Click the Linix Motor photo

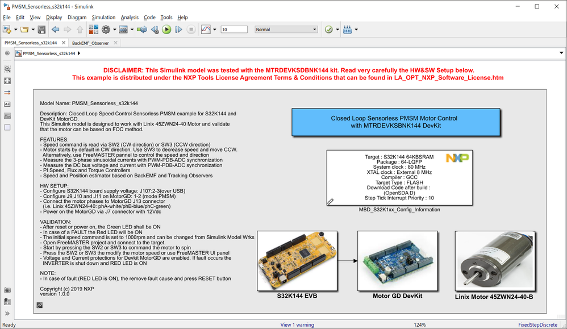coord(495,261)
